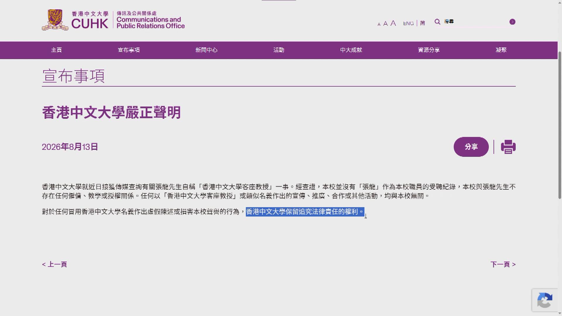This screenshot has height=316, width=562.
Task: Open 凝聚 menu item
Action: (501, 50)
